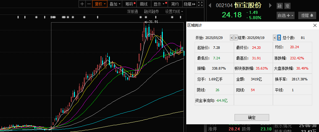Viewport: 319px width, 132px height.
Task: Toggle fullscreen chart expand icon
Action: (200, 4)
